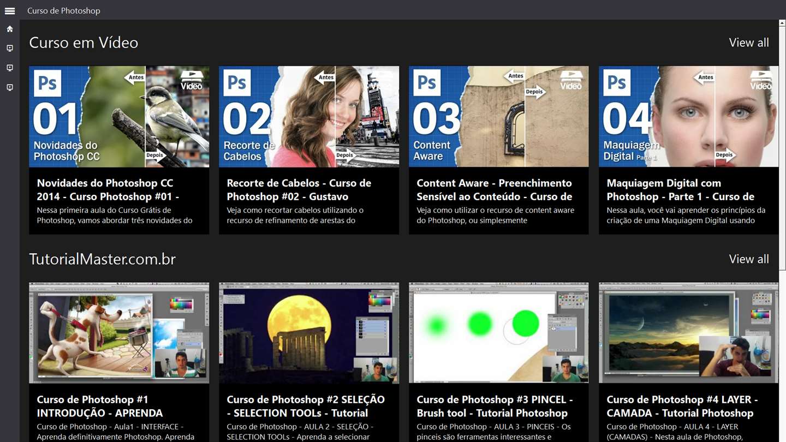Screen dimensions: 786x442
Task: Open the sunset landscape LAYER thumbnail
Action: click(x=689, y=333)
